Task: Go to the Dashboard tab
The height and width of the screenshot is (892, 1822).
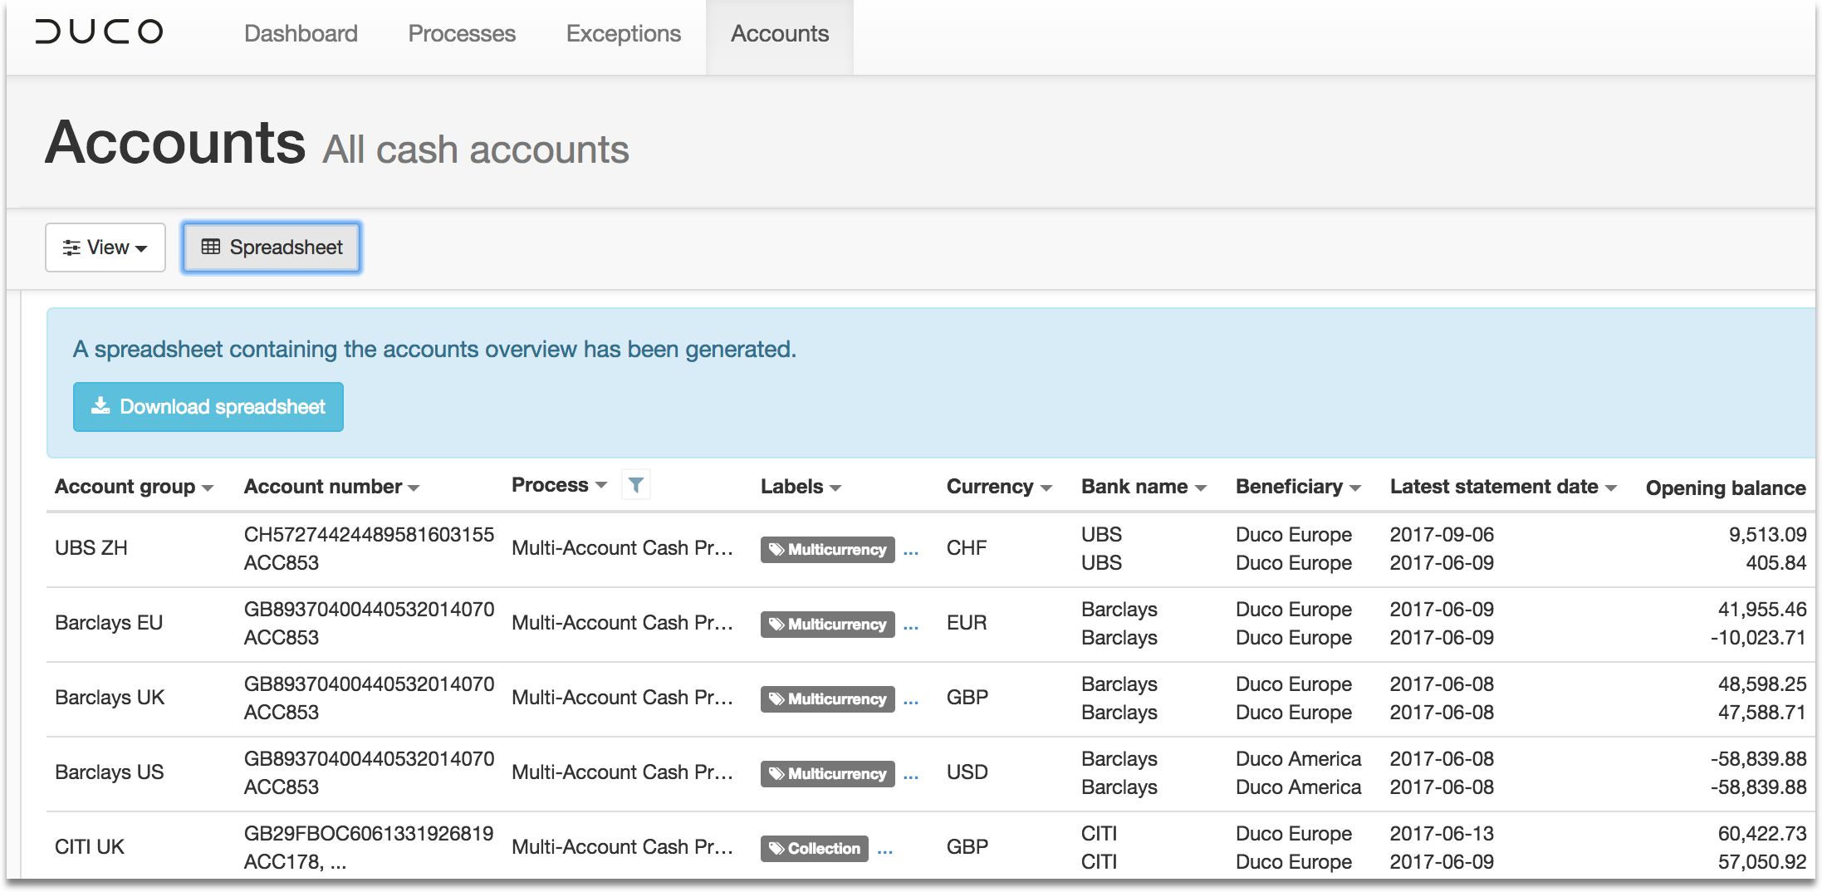Action: [301, 34]
